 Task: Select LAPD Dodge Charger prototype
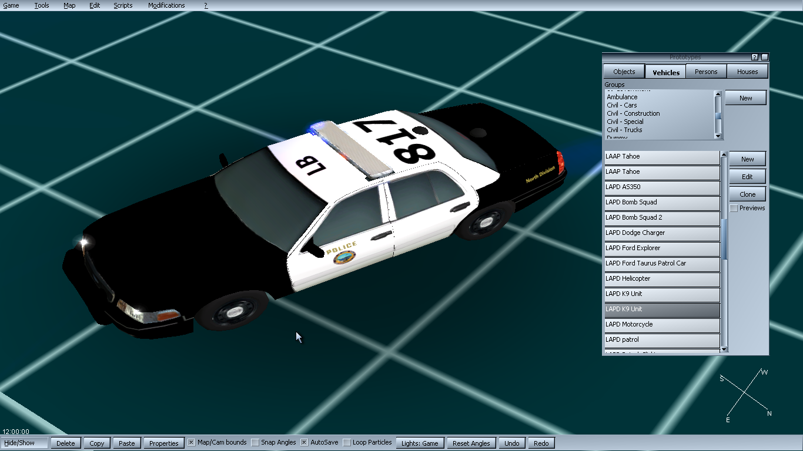point(662,233)
